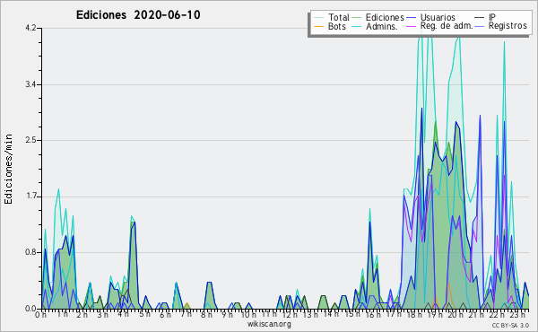Click the 0.0 y-axis value
The image size is (538, 332).
point(30,309)
